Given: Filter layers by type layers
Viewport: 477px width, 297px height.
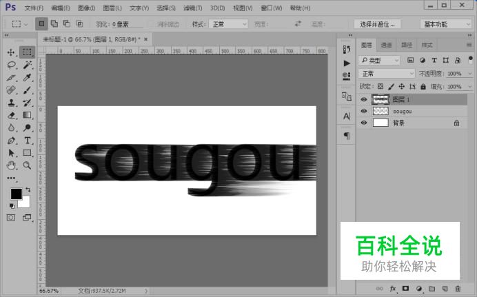Looking at the screenshot, I should [x=434, y=60].
